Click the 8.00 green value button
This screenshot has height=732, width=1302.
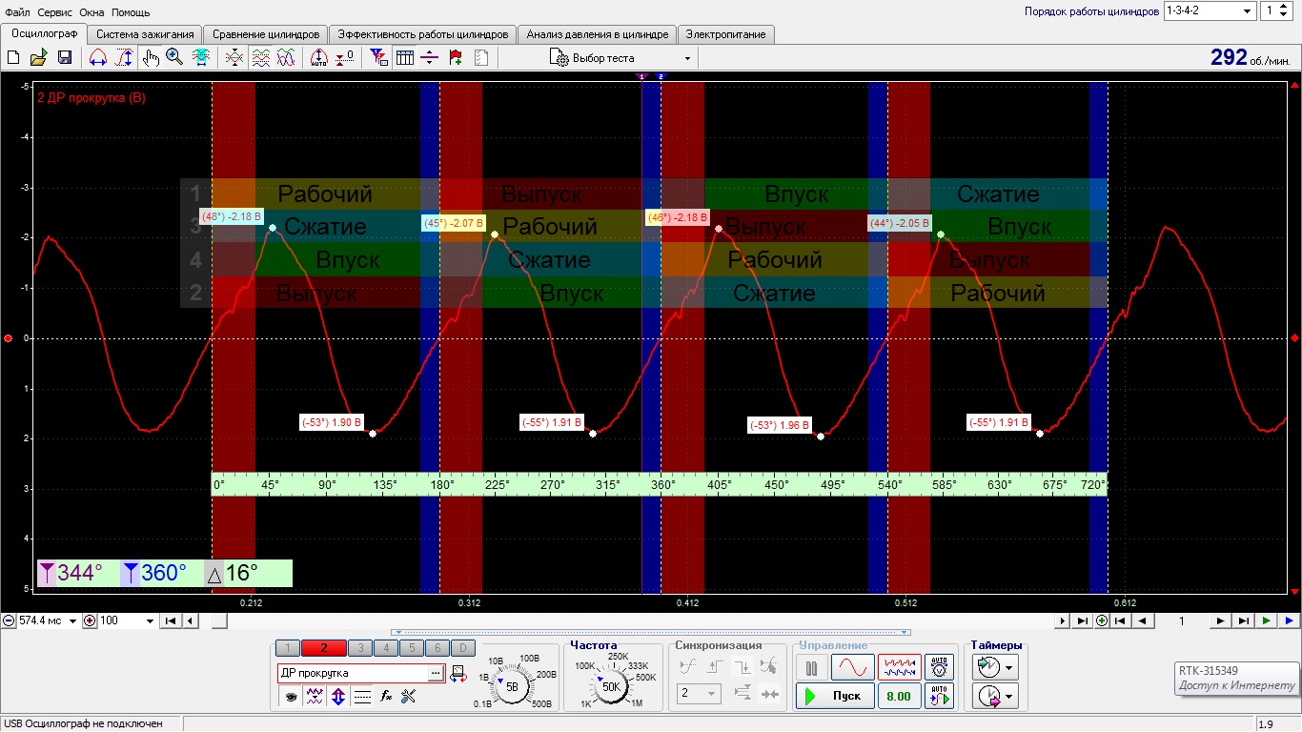pyautogui.click(x=898, y=696)
